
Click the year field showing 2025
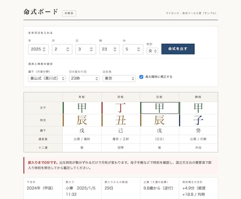click(x=38, y=49)
